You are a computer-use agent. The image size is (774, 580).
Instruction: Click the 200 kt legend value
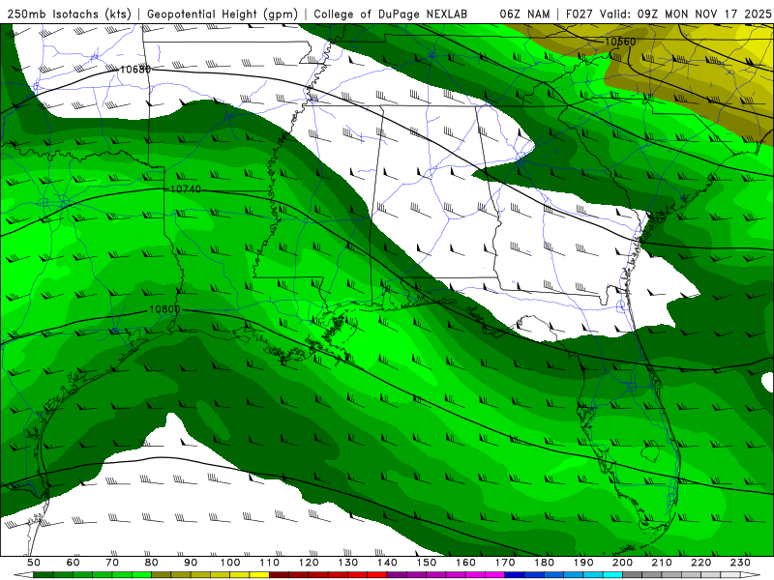pos(623,563)
